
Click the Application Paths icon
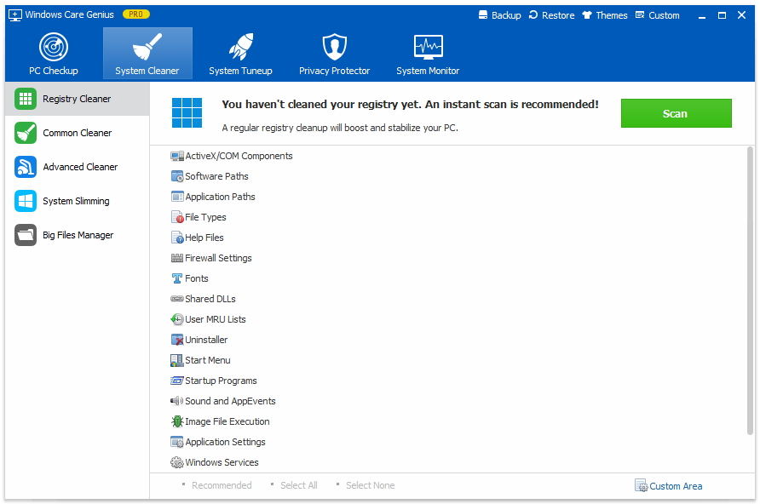point(177,197)
